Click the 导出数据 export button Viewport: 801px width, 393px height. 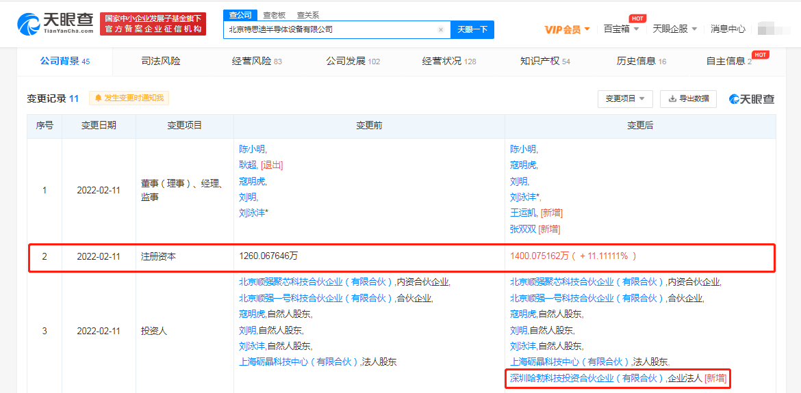click(688, 98)
